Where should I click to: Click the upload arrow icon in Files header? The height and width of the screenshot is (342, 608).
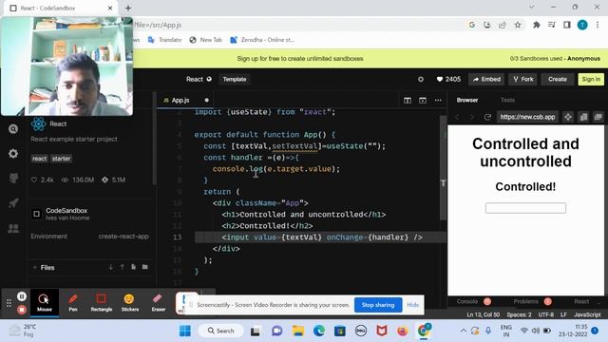[123, 267]
